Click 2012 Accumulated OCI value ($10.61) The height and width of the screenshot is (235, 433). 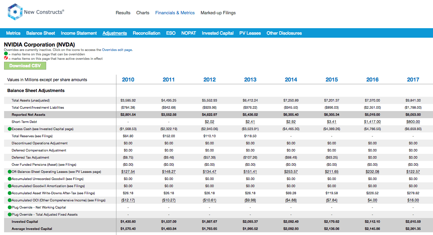[209, 200]
